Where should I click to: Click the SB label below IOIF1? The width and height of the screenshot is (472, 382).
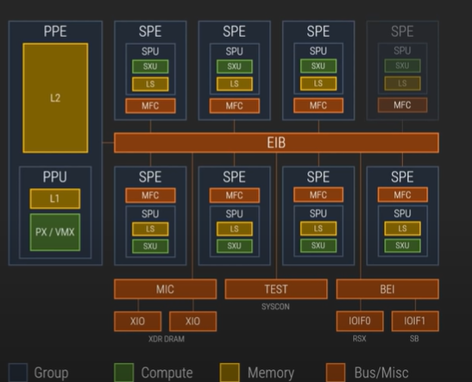coord(414,339)
